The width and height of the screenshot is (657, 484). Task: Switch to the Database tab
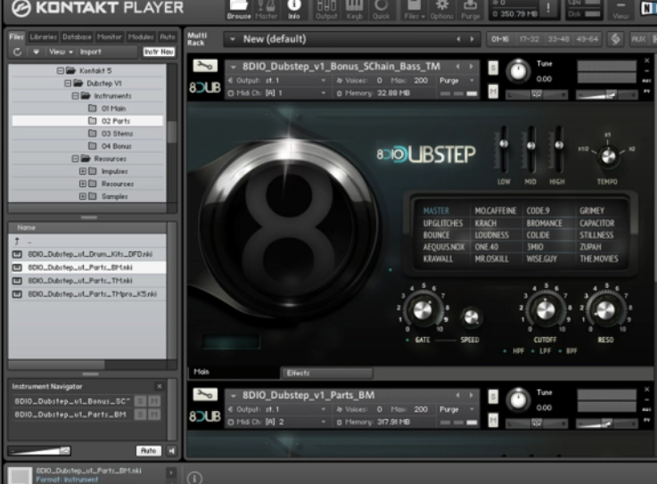click(x=77, y=37)
